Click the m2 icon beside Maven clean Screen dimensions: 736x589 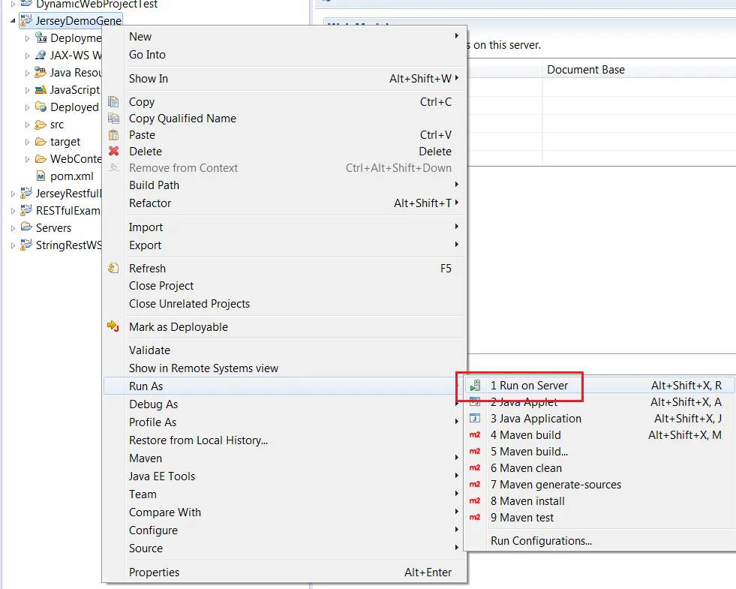[x=475, y=468]
